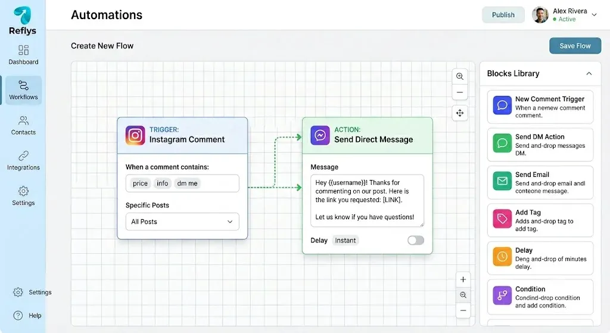610x333 pixels.
Task: Click the bottom minus zoom button
Action: (463, 310)
